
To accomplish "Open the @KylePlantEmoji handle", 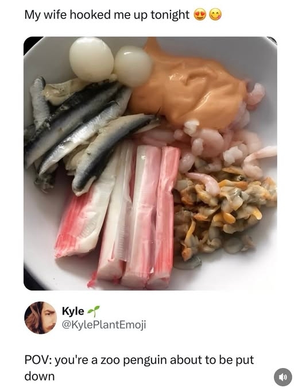I will point(104,324).
